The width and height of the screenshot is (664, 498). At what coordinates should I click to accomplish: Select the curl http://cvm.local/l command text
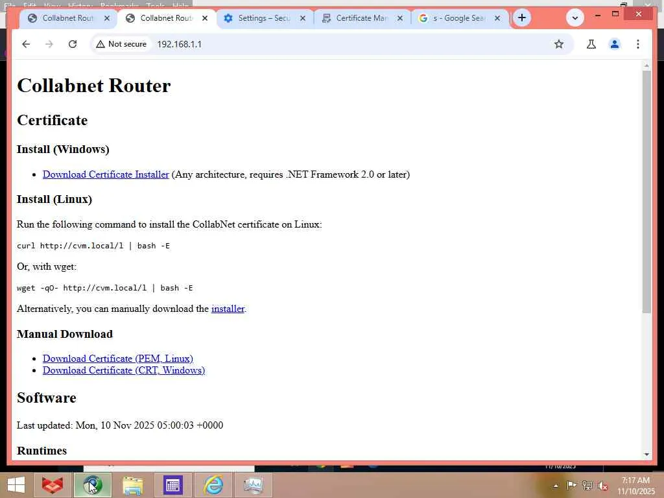(93, 246)
